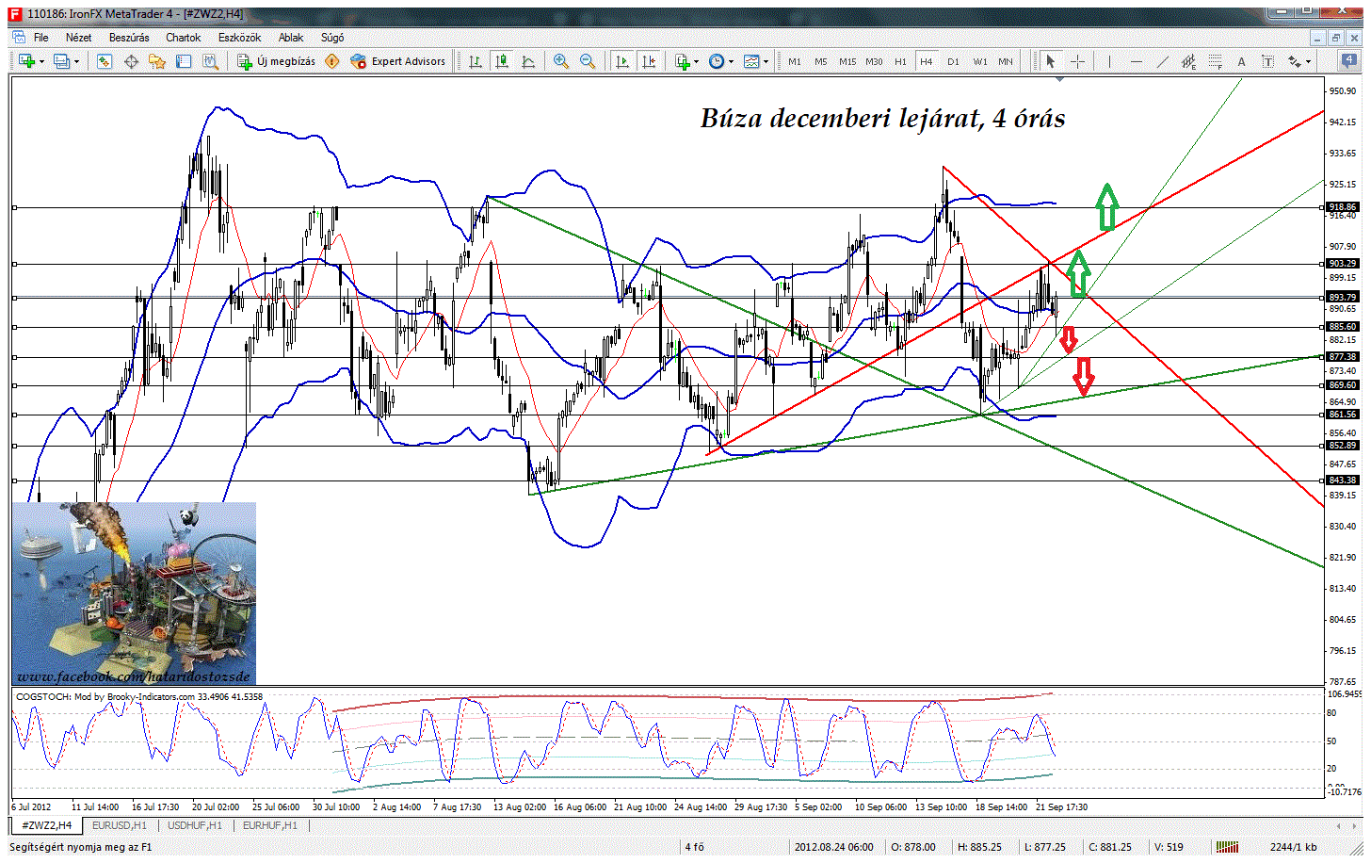Click the Új megbízás button
Viewport: 1371px width, 863px height.
[x=276, y=61]
